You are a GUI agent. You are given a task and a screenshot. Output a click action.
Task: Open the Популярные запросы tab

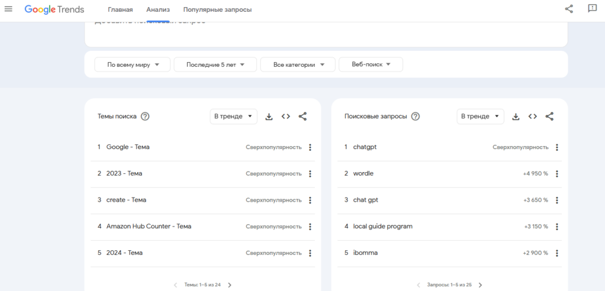click(x=217, y=10)
